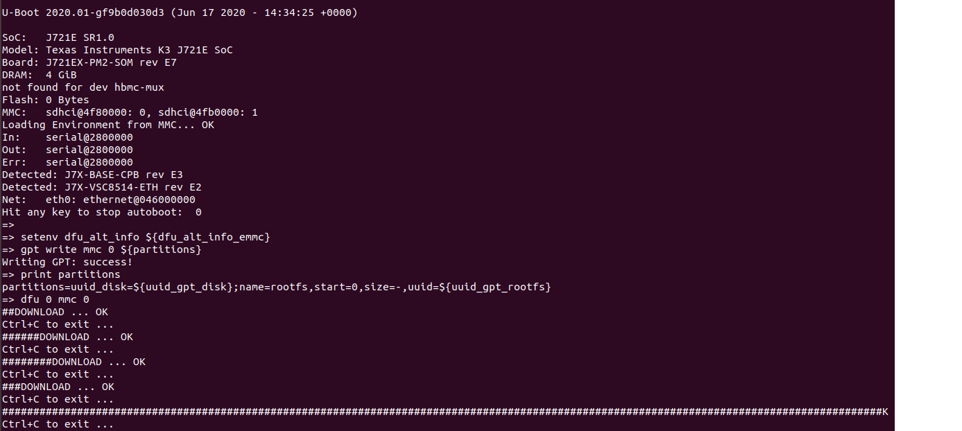Select the 'setenv dfu_alt_info' command line
The width and height of the screenshot is (962, 431).
coord(136,237)
